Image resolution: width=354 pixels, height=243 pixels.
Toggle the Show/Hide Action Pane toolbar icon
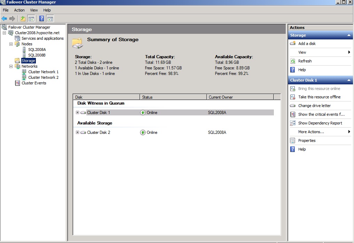tap(50, 18)
